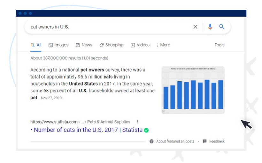Viewport: 262px width, 163px height.
Task: Click the microphone voice search icon
Action: (210, 27)
